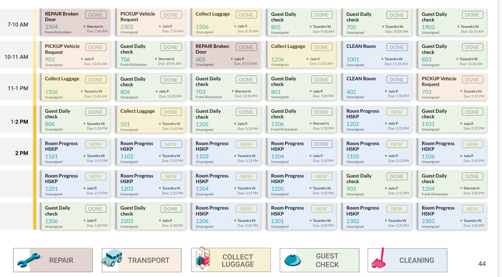Open the PICKUP Vehicle Request 2302 card
The width and height of the screenshot is (502, 277).
(x=137, y=17)
